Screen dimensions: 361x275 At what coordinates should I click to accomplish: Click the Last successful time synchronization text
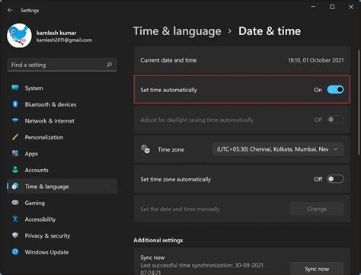(202, 269)
